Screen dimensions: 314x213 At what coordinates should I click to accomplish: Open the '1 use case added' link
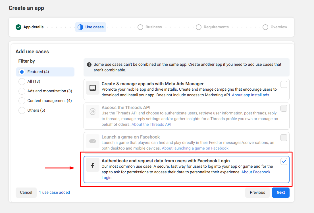pos(55,192)
